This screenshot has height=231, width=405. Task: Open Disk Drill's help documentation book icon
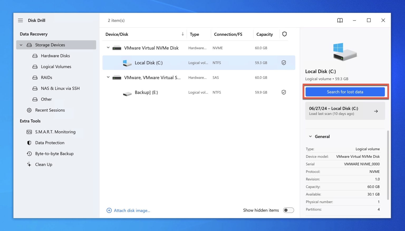(340, 20)
